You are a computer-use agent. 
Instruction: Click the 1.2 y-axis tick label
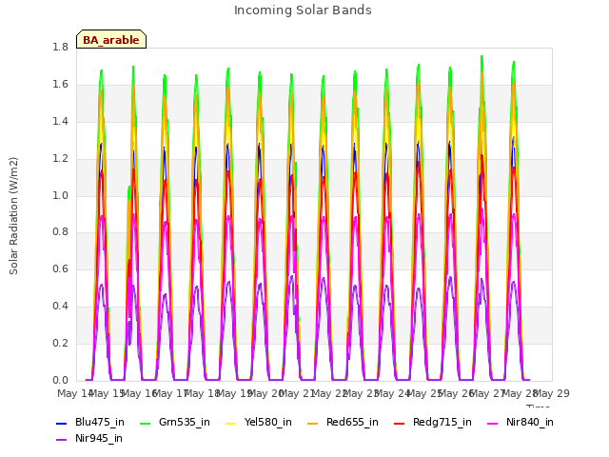[x=60, y=159]
